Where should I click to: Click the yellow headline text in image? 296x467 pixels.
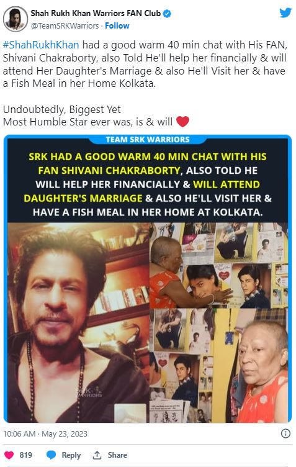(148, 163)
